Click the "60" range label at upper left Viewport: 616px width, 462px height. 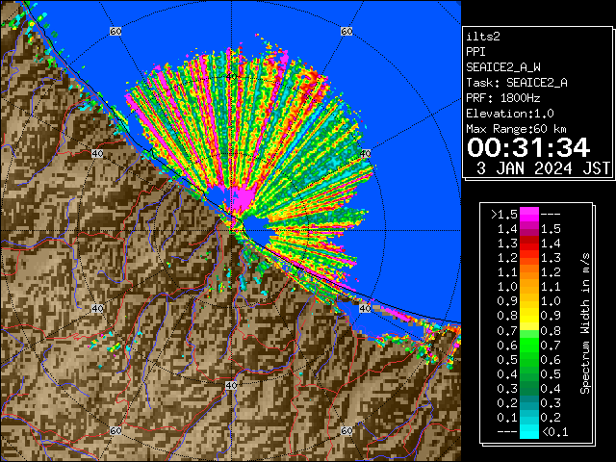[x=115, y=31]
